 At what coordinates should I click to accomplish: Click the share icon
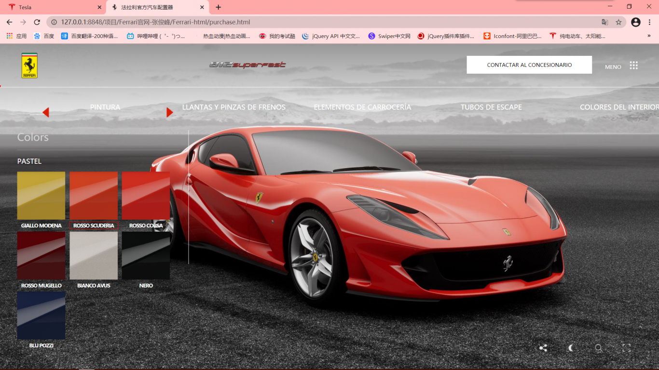point(543,348)
